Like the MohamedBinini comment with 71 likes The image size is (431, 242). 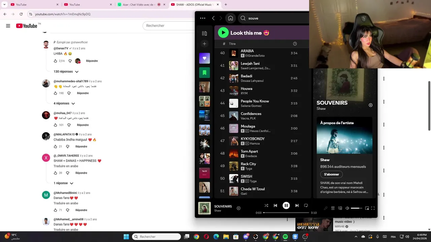(x=56, y=210)
